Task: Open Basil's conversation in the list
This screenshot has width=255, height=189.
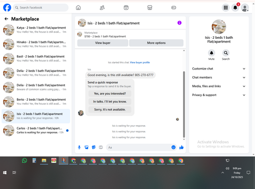Action: coord(36,59)
